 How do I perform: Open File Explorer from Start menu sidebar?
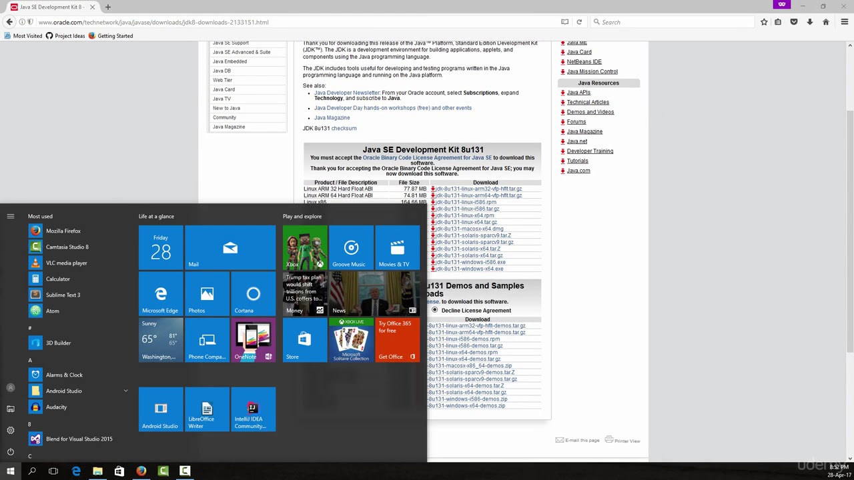(11, 409)
